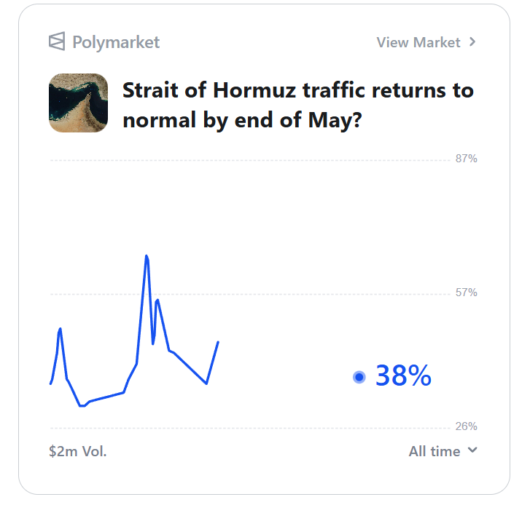The width and height of the screenshot is (530, 505).
Task: Click the Polymarket brand name text
Action: [116, 42]
